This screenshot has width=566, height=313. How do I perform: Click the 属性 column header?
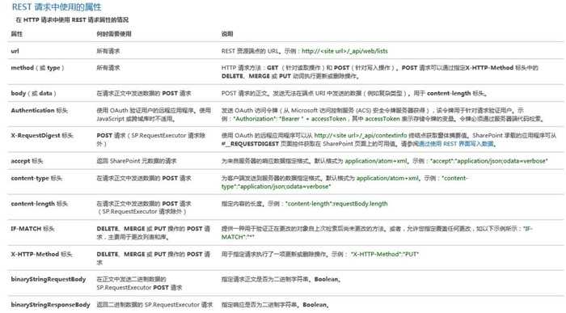[x=17, y=34]
